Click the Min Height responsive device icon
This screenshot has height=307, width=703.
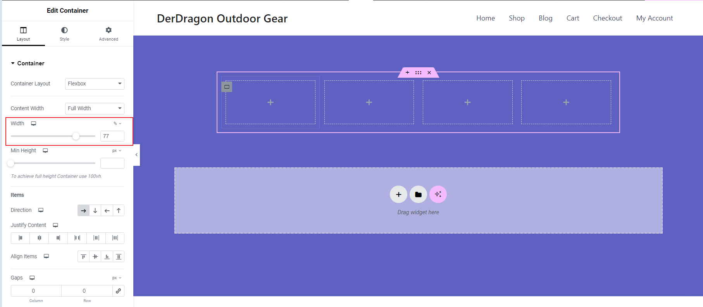[45, 151]
